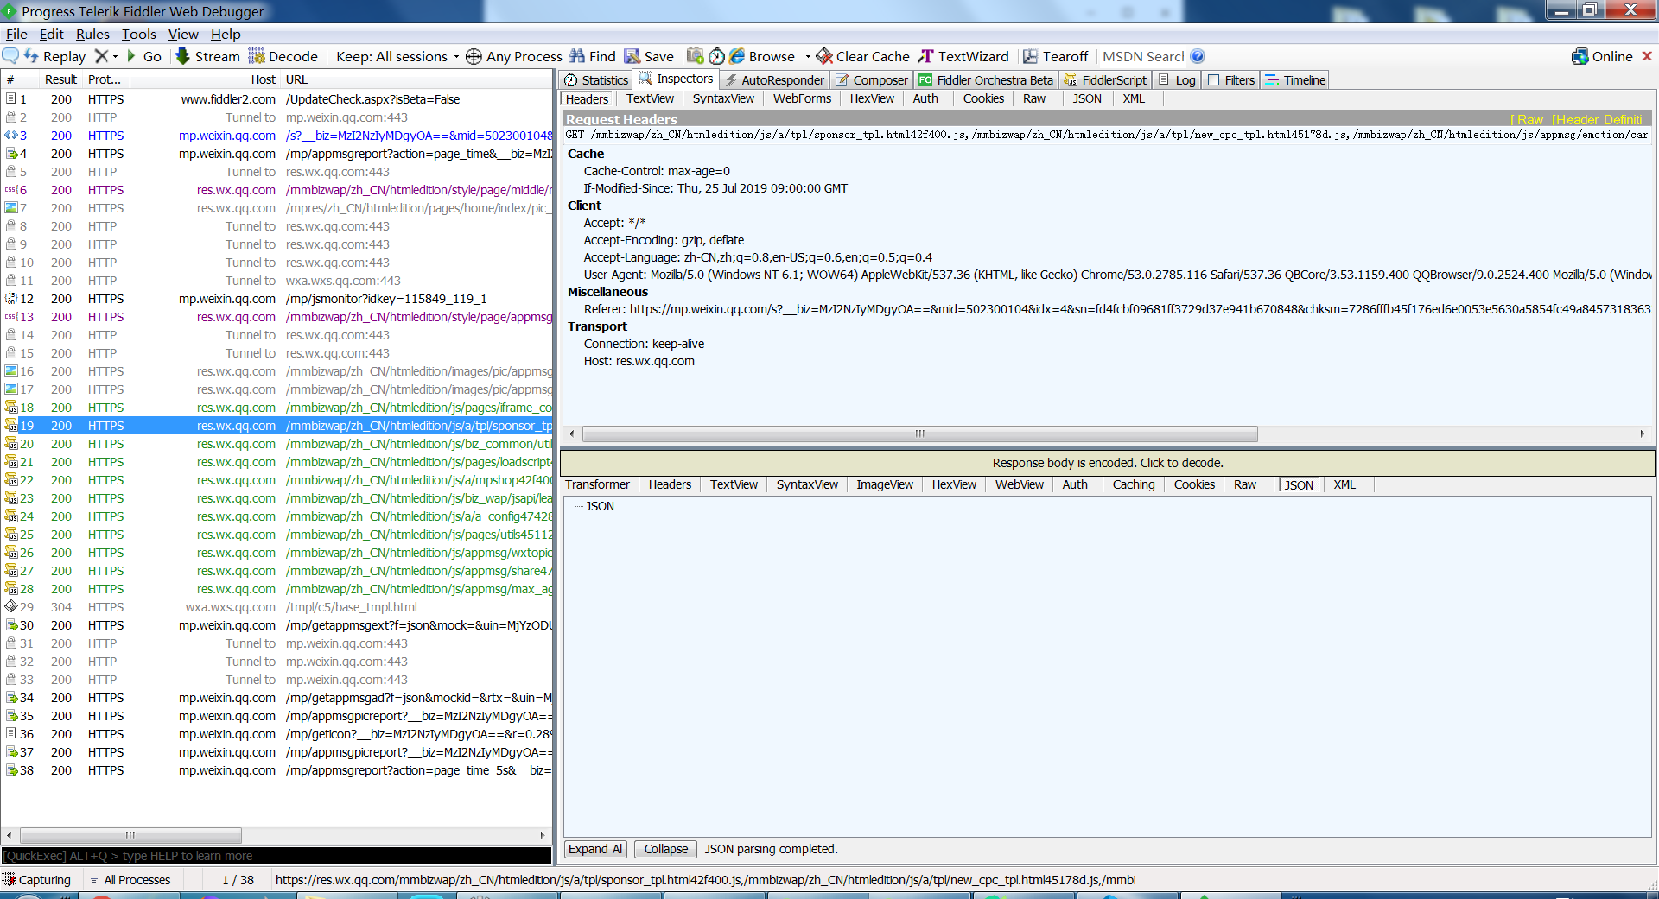Click the Browse Internet Explorer icon

pyautogui.click(x=737, y=56)
